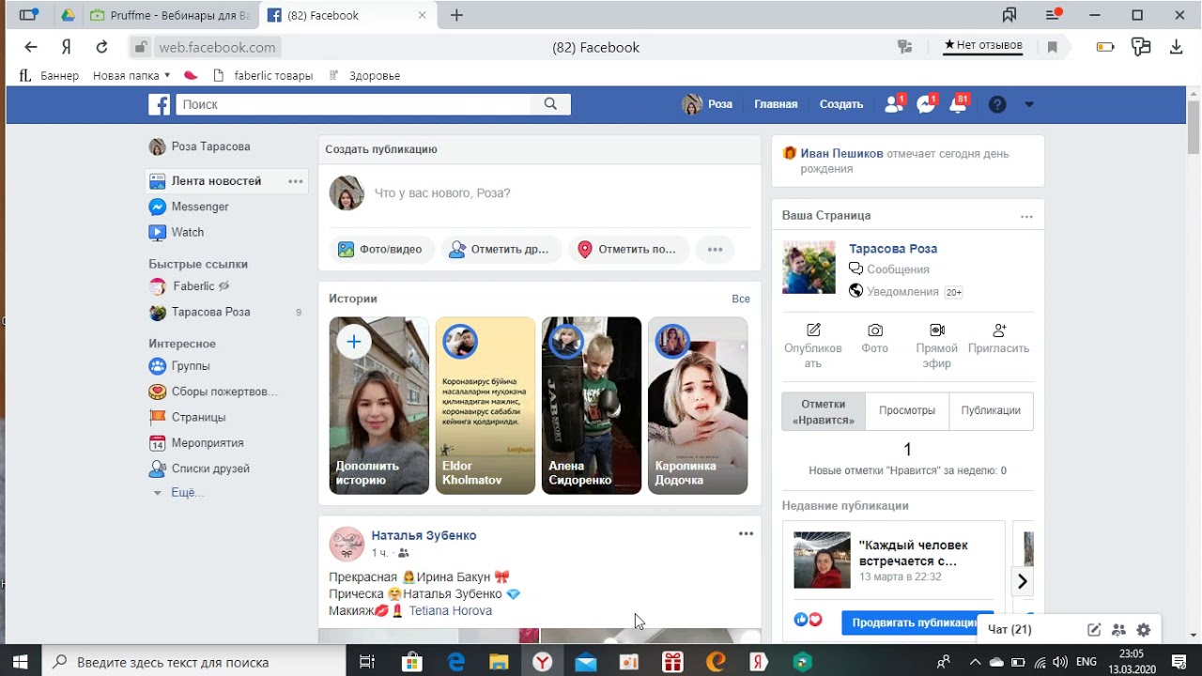Open Чат (21) bar

pyautogui.click(x=1009, y=630)
